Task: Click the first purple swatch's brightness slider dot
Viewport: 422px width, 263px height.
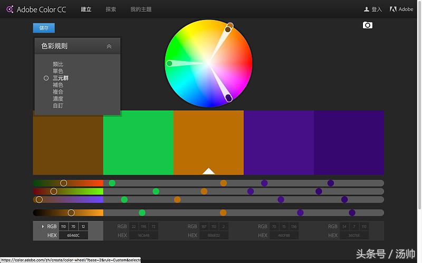Action: pyautogui.click(x=300, y=213)
